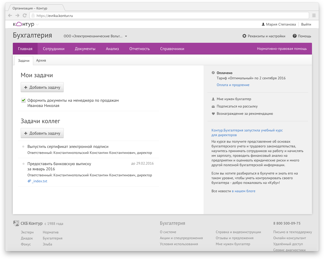Click the browser back arrow
Screen dimensions: 324x259
(x=10, y=15)
